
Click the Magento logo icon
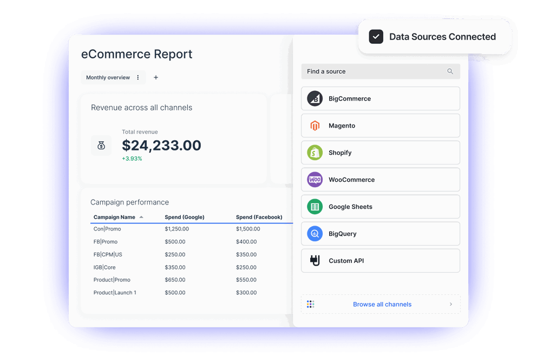(315, 126)
